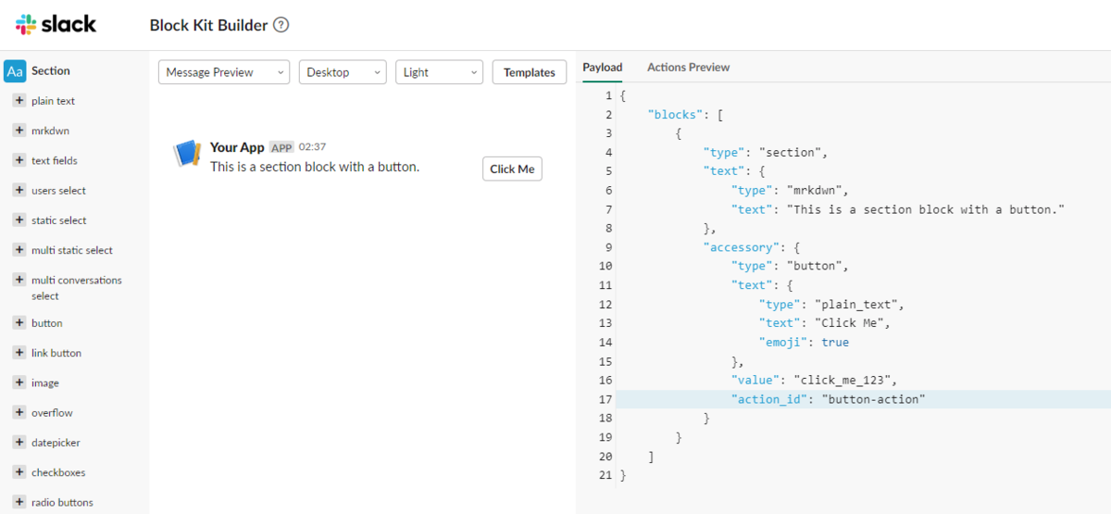This screenshot has width=1111, height=514.
Task: Add a plain text block via plus icon
Action: click(x=19, y=101)
